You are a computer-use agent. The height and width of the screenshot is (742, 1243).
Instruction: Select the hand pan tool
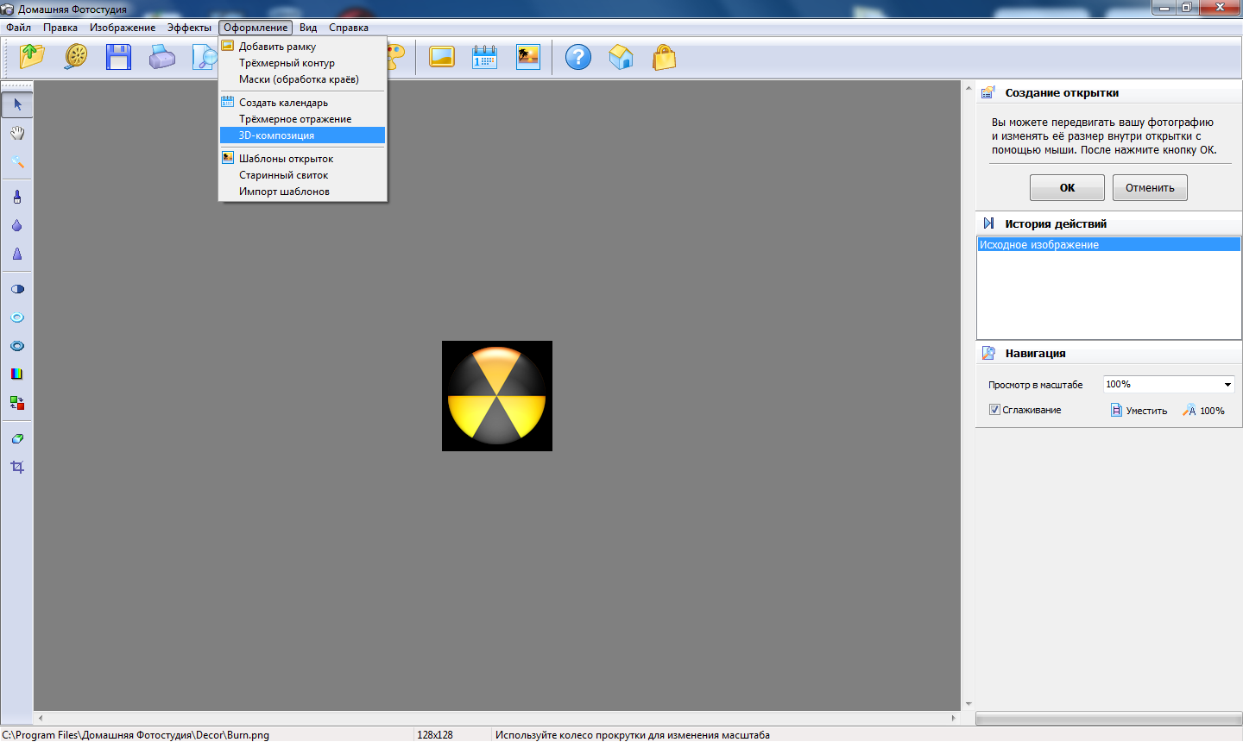[x=17, y=133]
